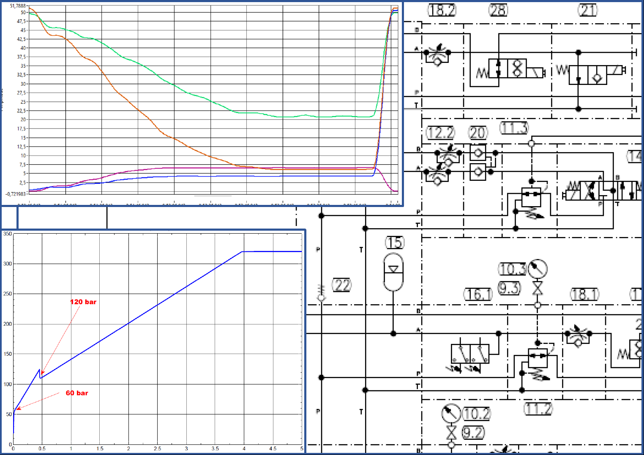Screen dimensions: 644x455
Task: Click the '3.5' x-axis label on bottom chart
Action: (x=215, y=449)
